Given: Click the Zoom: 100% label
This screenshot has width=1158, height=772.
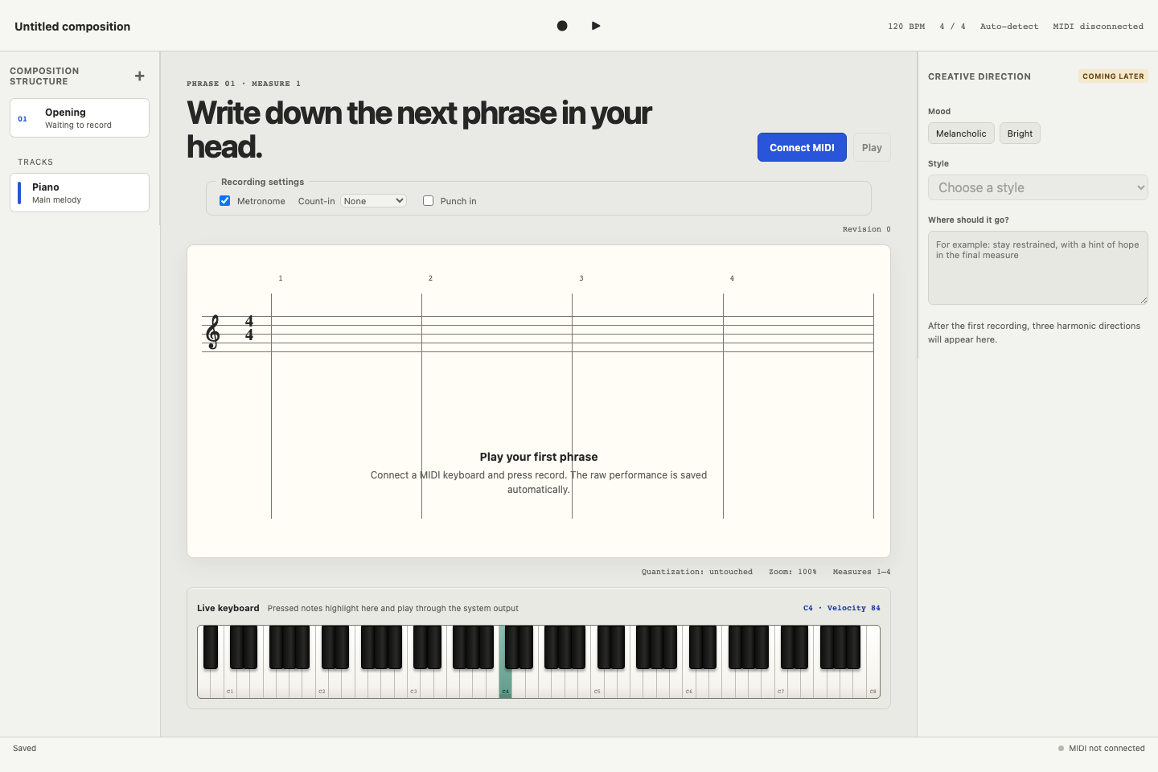Looking at the screenshot, I should click(x=792, y=572).
